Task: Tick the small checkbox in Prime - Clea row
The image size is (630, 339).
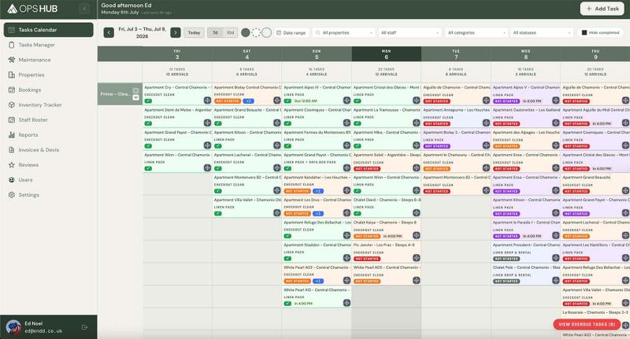Action: click(135, 90)
